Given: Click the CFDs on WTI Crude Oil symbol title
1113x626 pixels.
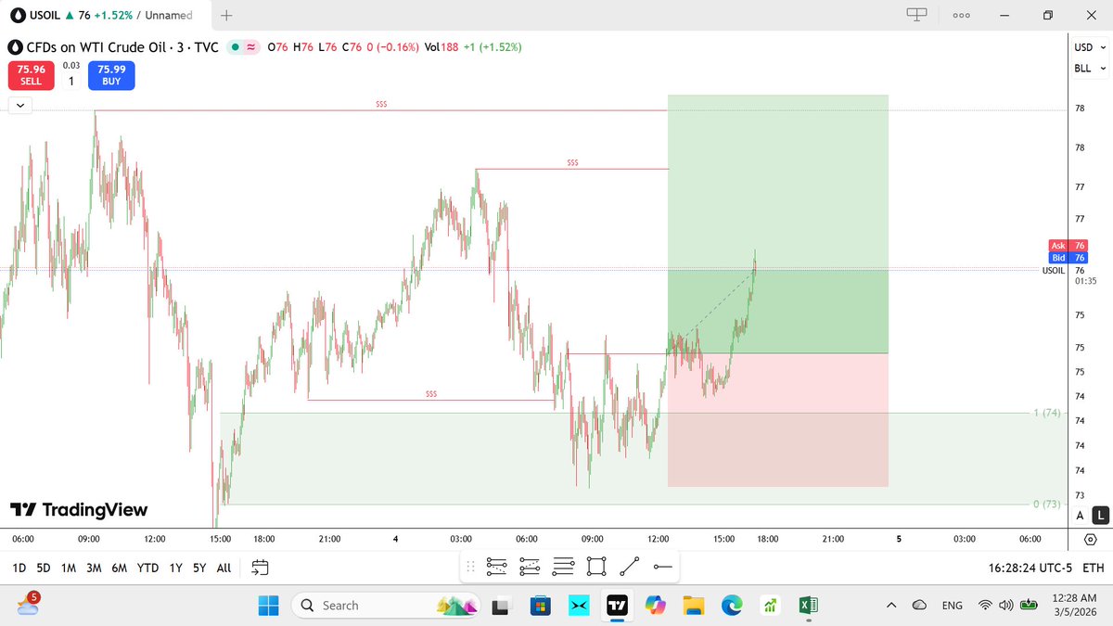Looking at the screenshot, I should pyautogui.click(x=122, y=46).
